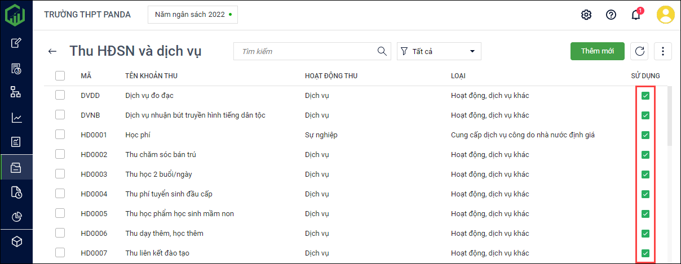Go back using the left arrow
The width and height of the screenshot is (681, 264).
52,51
